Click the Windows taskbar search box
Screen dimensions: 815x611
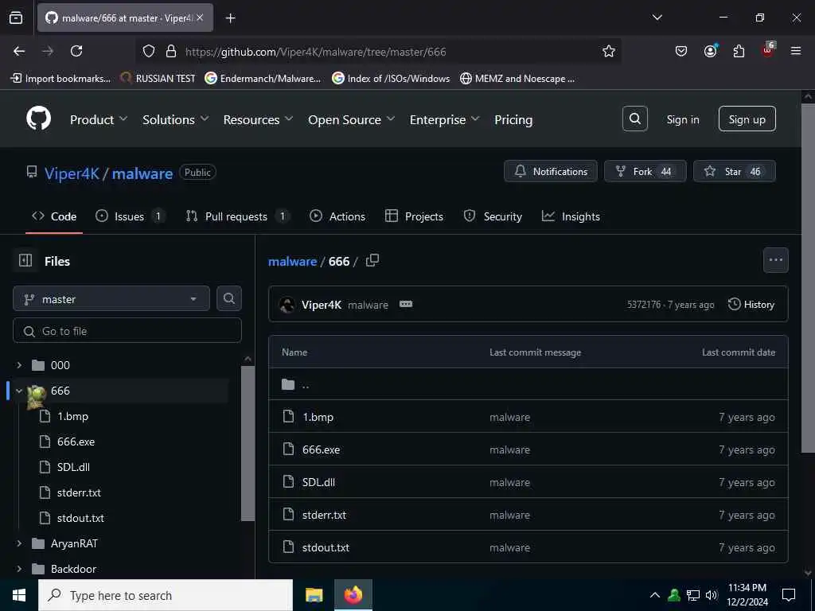[166, 595]
